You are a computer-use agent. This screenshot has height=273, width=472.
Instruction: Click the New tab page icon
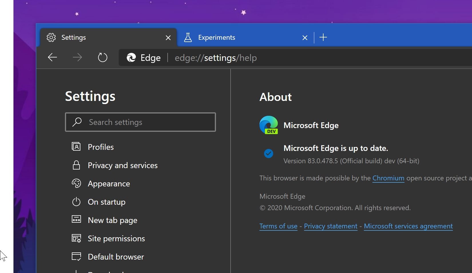tap(76, 219)
